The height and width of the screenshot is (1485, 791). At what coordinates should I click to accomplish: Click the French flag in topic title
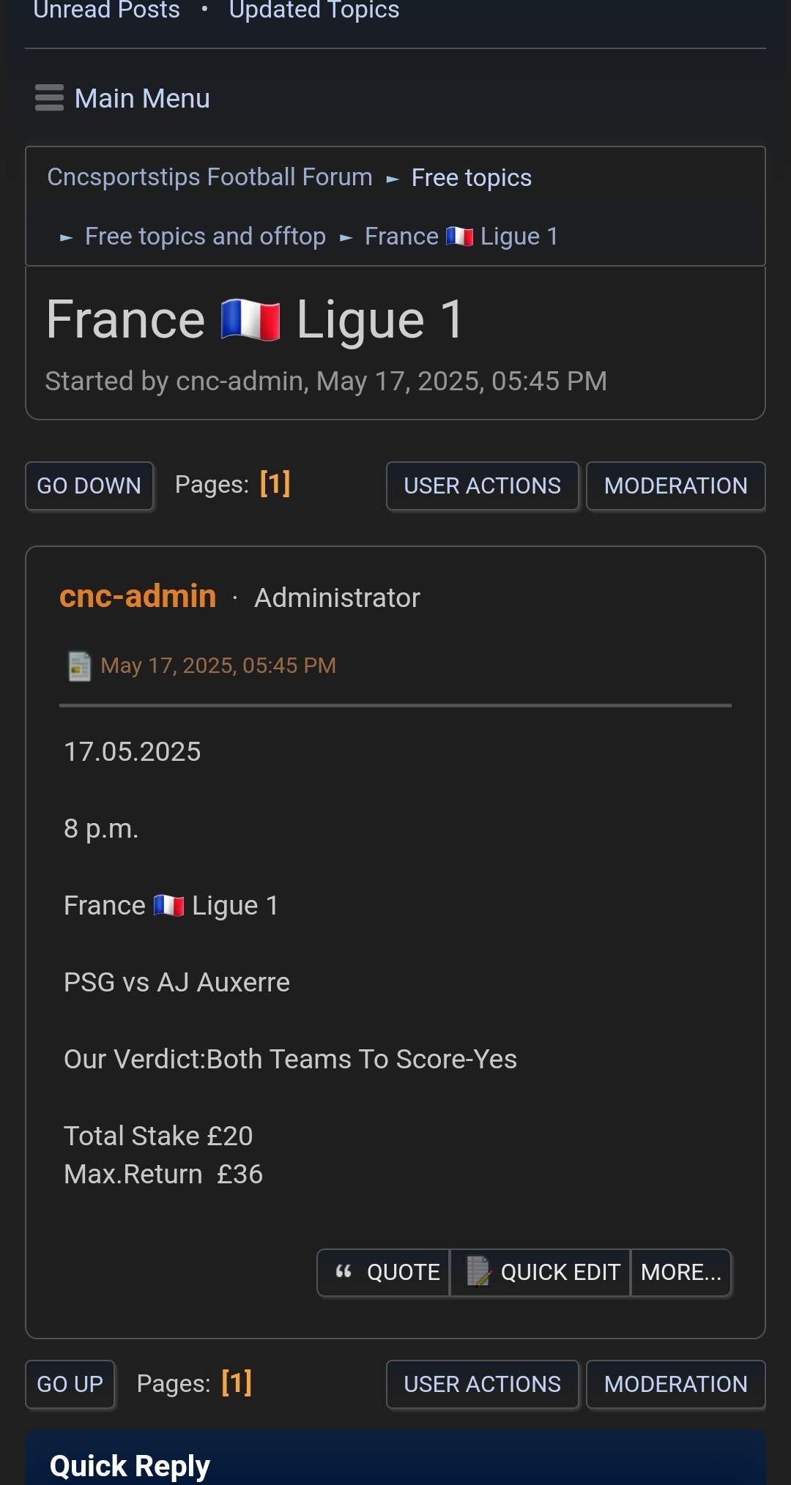[250, 320]
